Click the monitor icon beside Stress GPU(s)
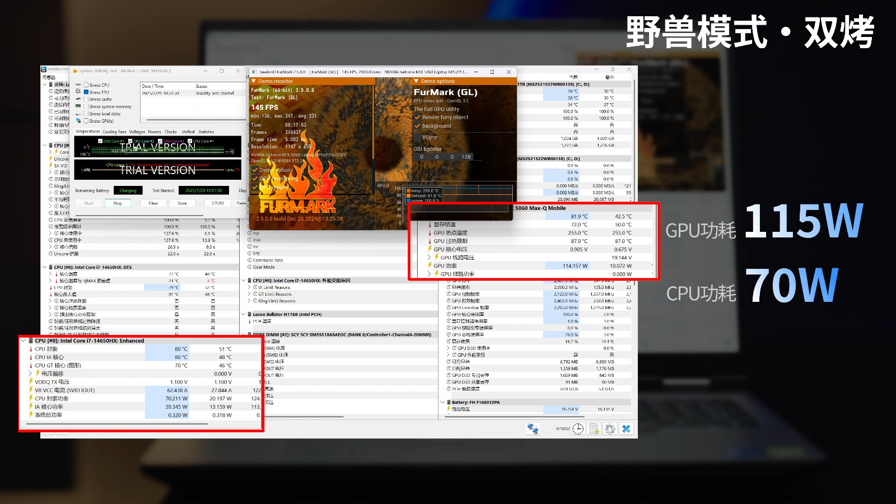This screenshot has width=896, height=504. (78, 120)
